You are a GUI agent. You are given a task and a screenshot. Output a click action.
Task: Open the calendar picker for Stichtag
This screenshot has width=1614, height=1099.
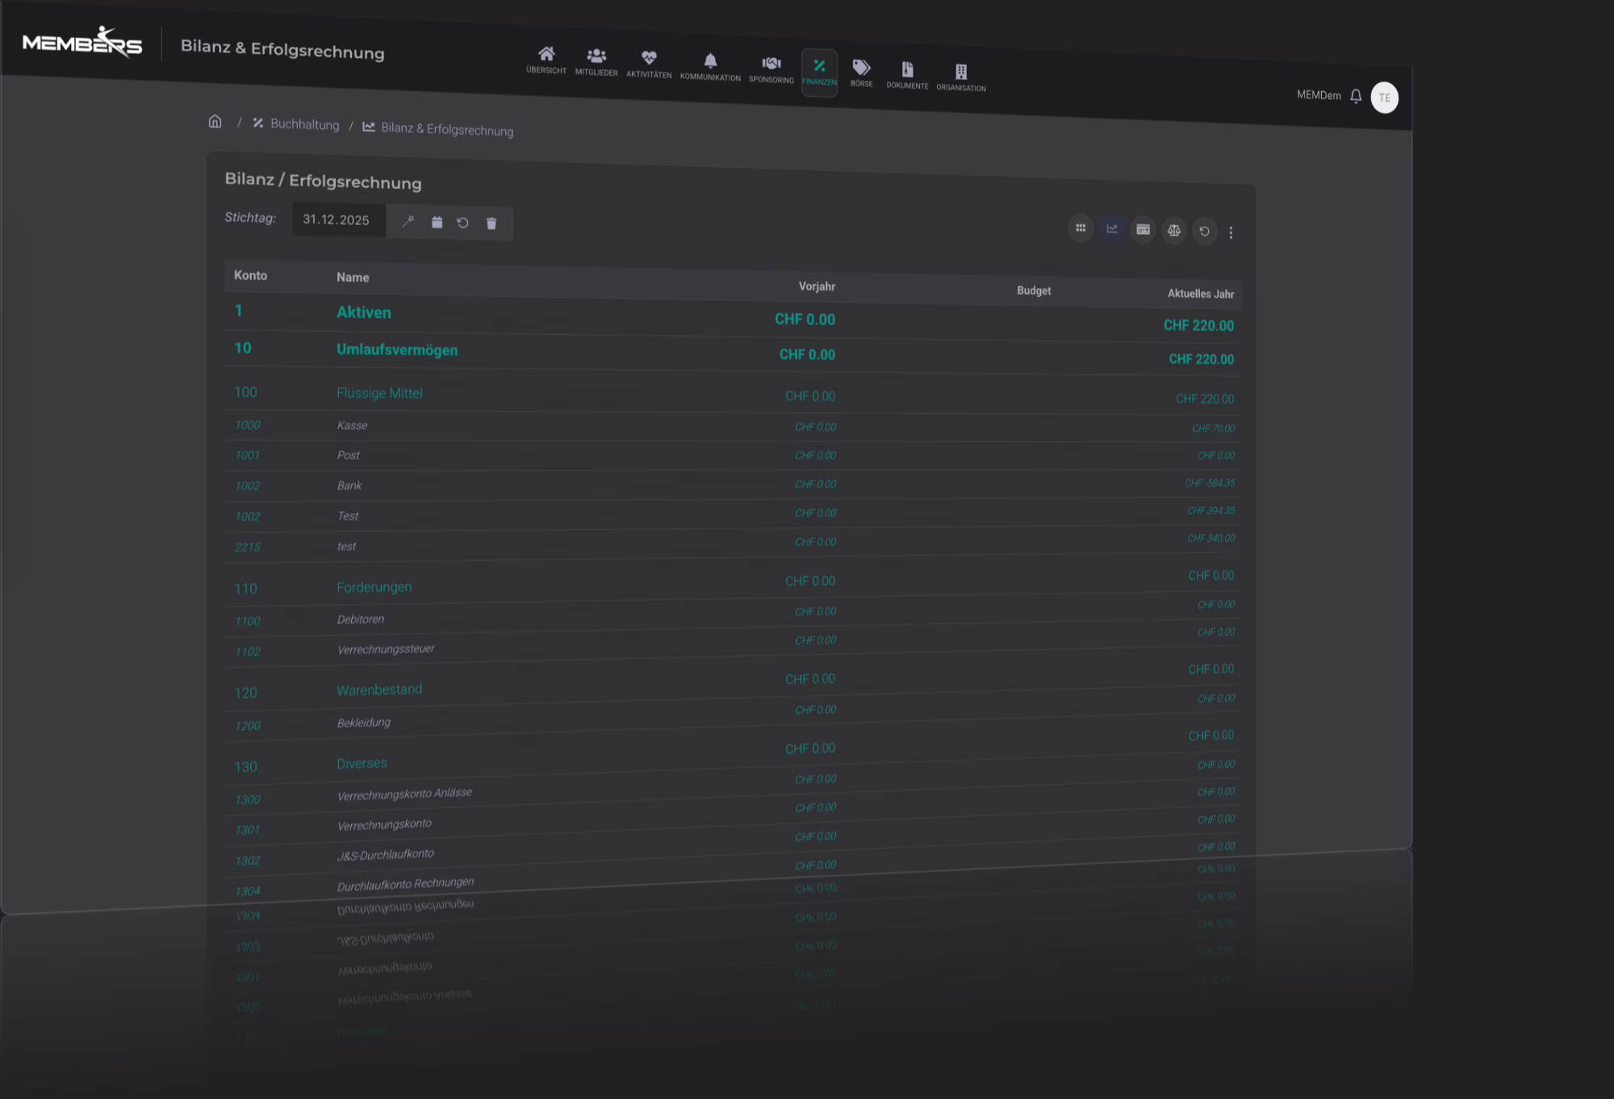coord(437,222)
